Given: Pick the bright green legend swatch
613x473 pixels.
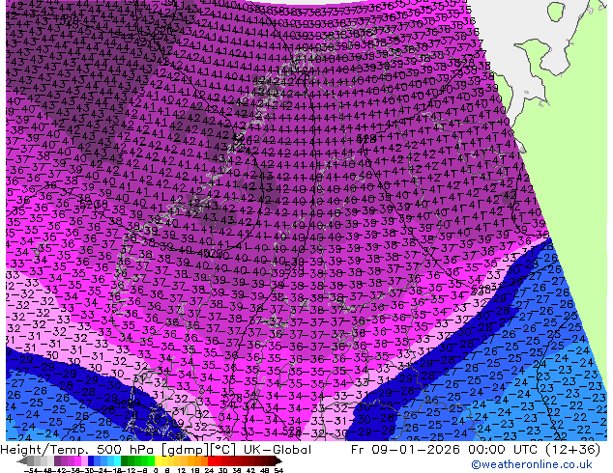Looking at the screenshot, I should coord(151,461).
